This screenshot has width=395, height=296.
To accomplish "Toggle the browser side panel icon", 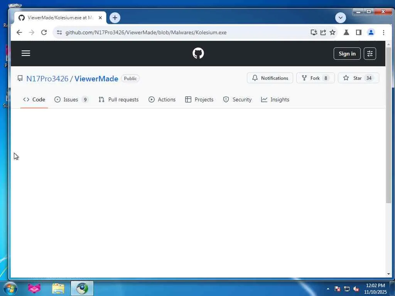I will pos(359,32).
